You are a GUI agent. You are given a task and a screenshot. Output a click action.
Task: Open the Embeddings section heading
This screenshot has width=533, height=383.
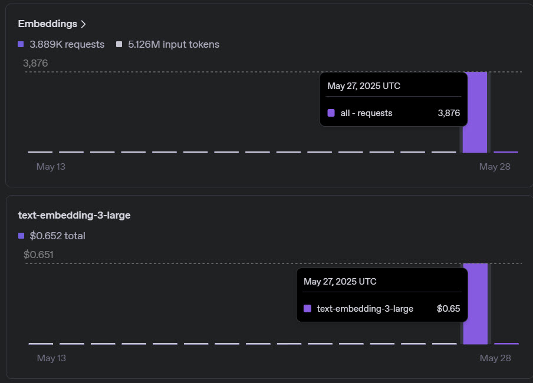pyautogui.click(x=48, y=24)
